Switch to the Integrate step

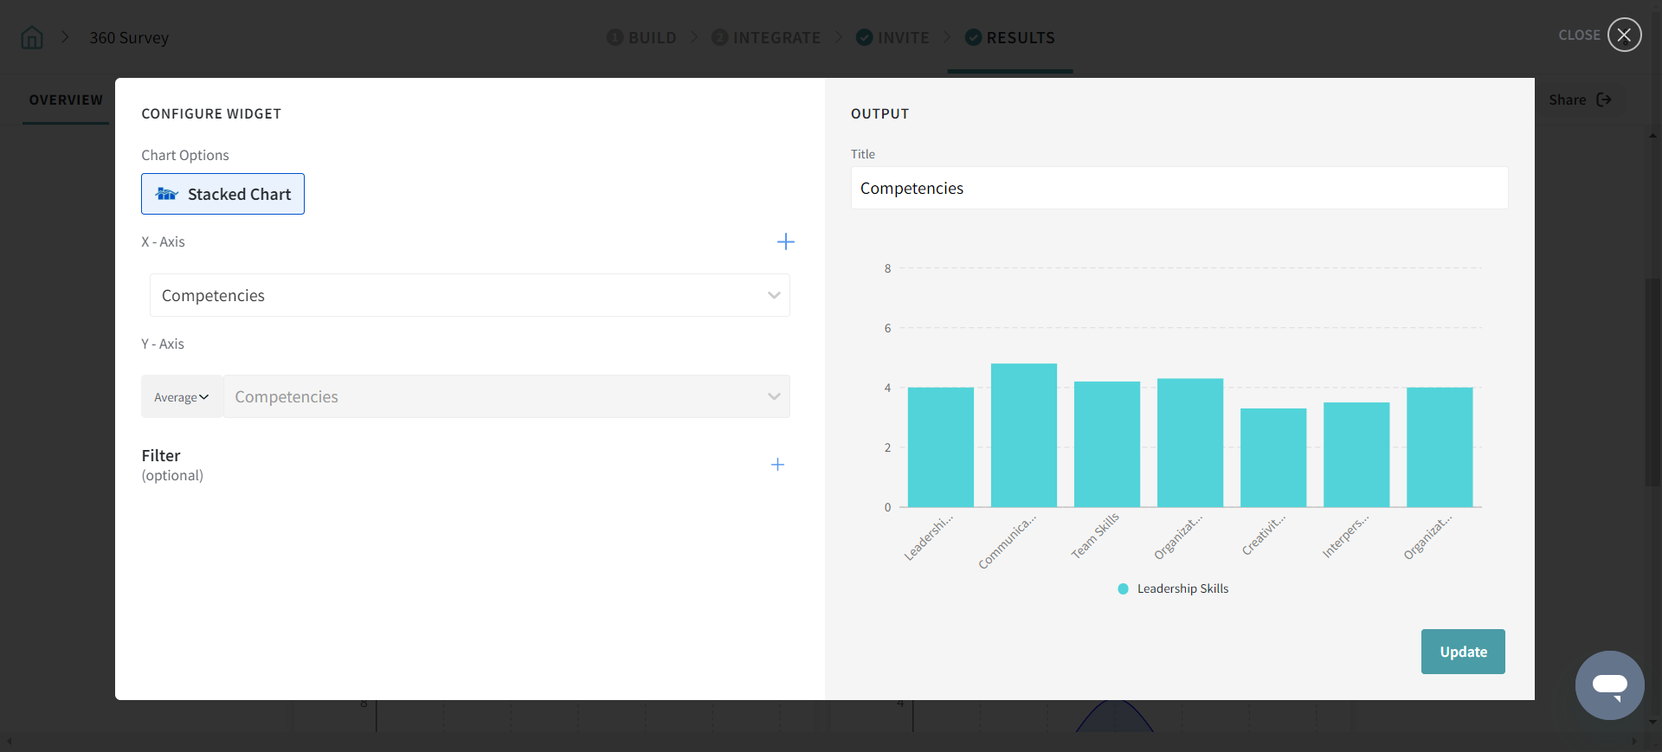(x=766, y=38)
